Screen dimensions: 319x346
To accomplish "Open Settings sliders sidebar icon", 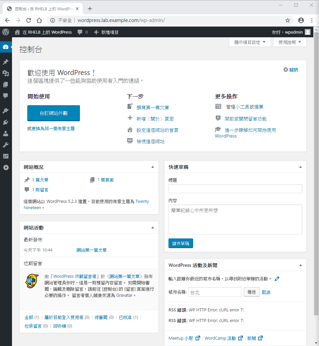I will pos(6,156).
